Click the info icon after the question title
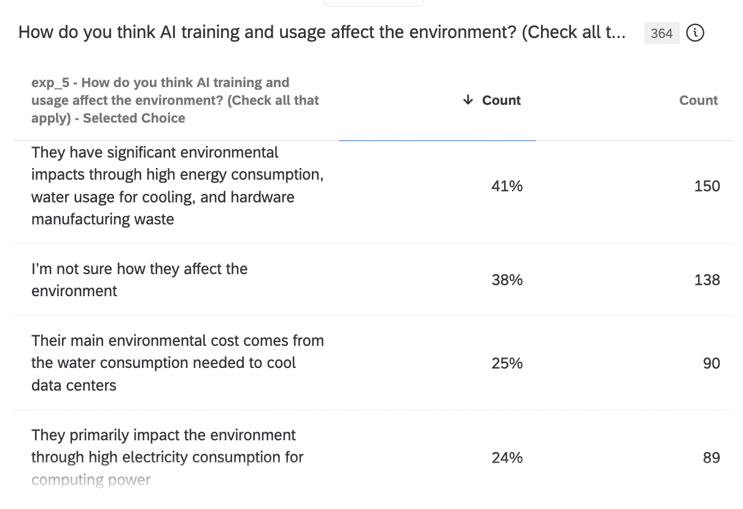The width and height of the screenshot is (743, 509). click(695, 33)
